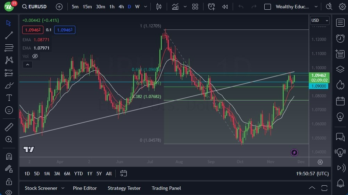The height and width of the screenshot is (195, 348).
Task: Open the chart layout templates grid
Action: [195, 7]
